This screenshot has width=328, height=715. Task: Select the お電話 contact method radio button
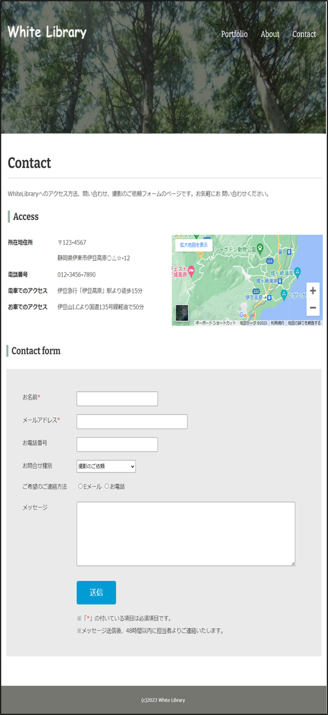pos(107,486)
